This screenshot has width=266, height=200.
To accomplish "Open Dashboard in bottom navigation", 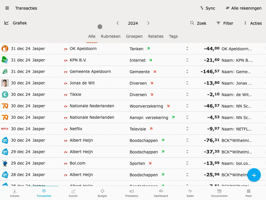I will click(x=161, y=193).
